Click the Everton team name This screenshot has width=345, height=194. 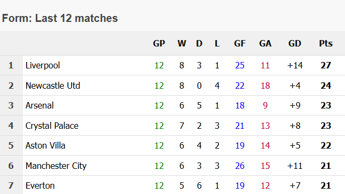tap(40, 185)
